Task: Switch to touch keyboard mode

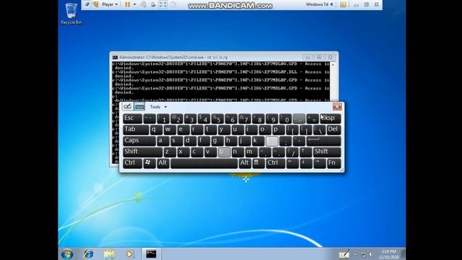Action: 139,106
